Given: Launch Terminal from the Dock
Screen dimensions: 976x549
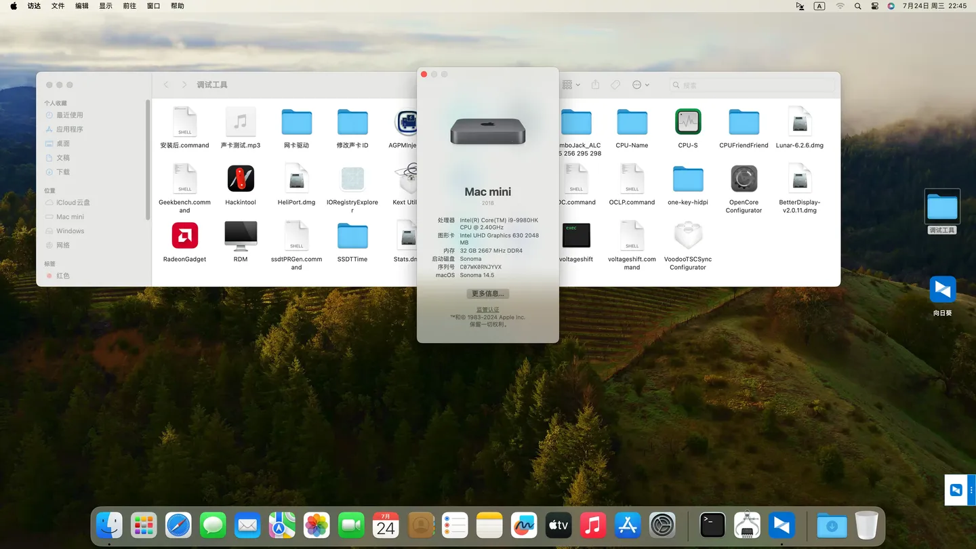Looking at the screenshot, I should (x=712, y=525).
